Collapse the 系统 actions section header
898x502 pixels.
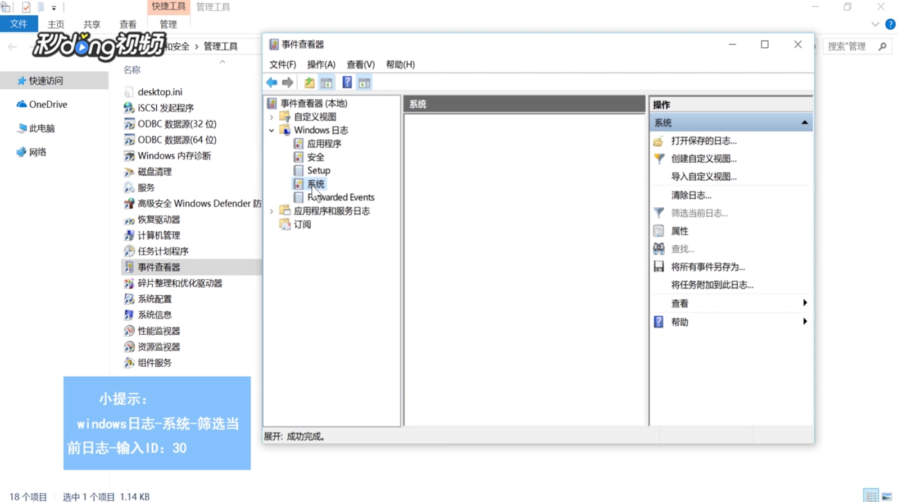[805, 122]
